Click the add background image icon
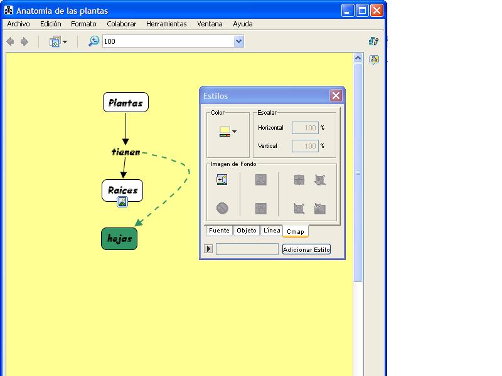The width and height of the screenshot is (502, 376). pos(221,180)
